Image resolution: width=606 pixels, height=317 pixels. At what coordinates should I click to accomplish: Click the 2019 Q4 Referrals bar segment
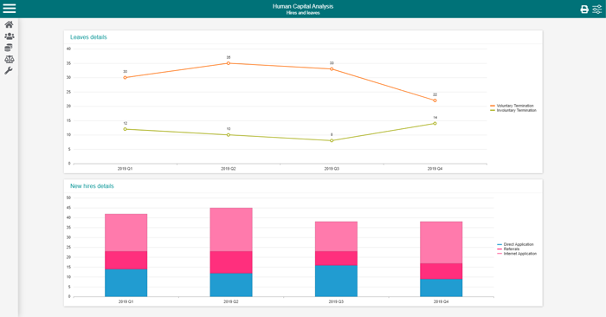tap(442, 271)
